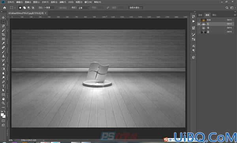The width and height of the screenshot is (237, 143).
Task: Toggle visibility of the Red channel
Action: coord(199,24)
